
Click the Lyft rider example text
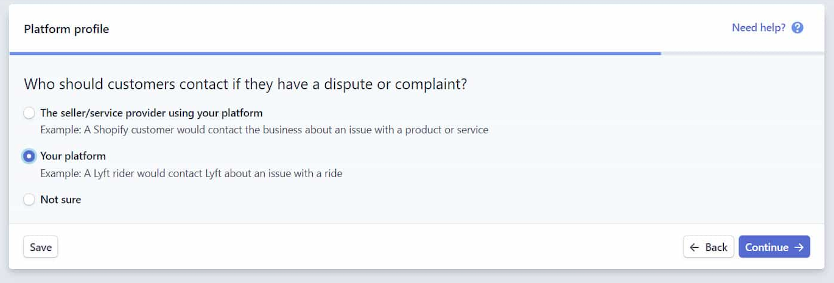tap(191, 173)
